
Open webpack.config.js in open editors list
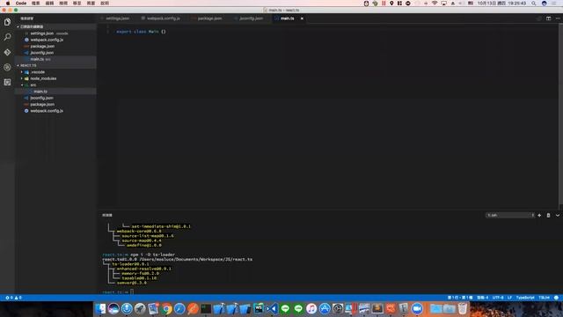click(x=47, y=40)
